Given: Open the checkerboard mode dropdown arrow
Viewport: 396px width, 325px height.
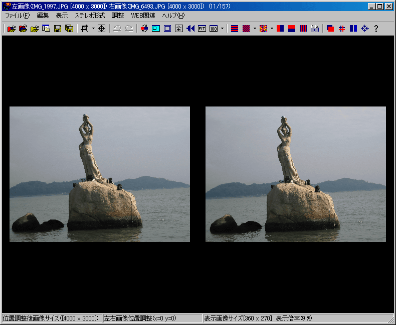Looking at the screenshot, I should click(255, 28).
